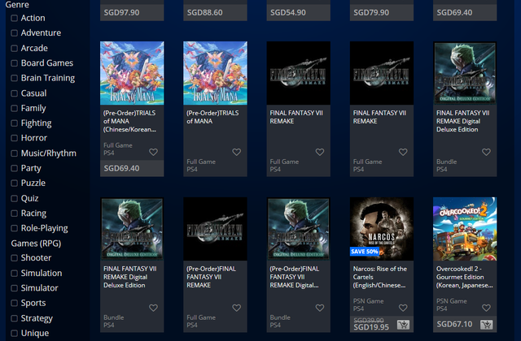This screenshot has height=341, width=521.
Task: Click the discounted SGD19.95 Narcos price
Action: coord(371,327)
